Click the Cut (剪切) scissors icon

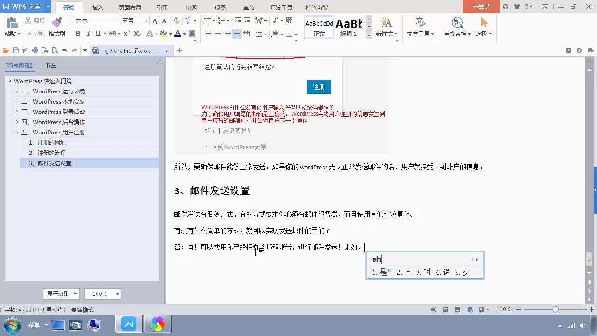point(28,21)
